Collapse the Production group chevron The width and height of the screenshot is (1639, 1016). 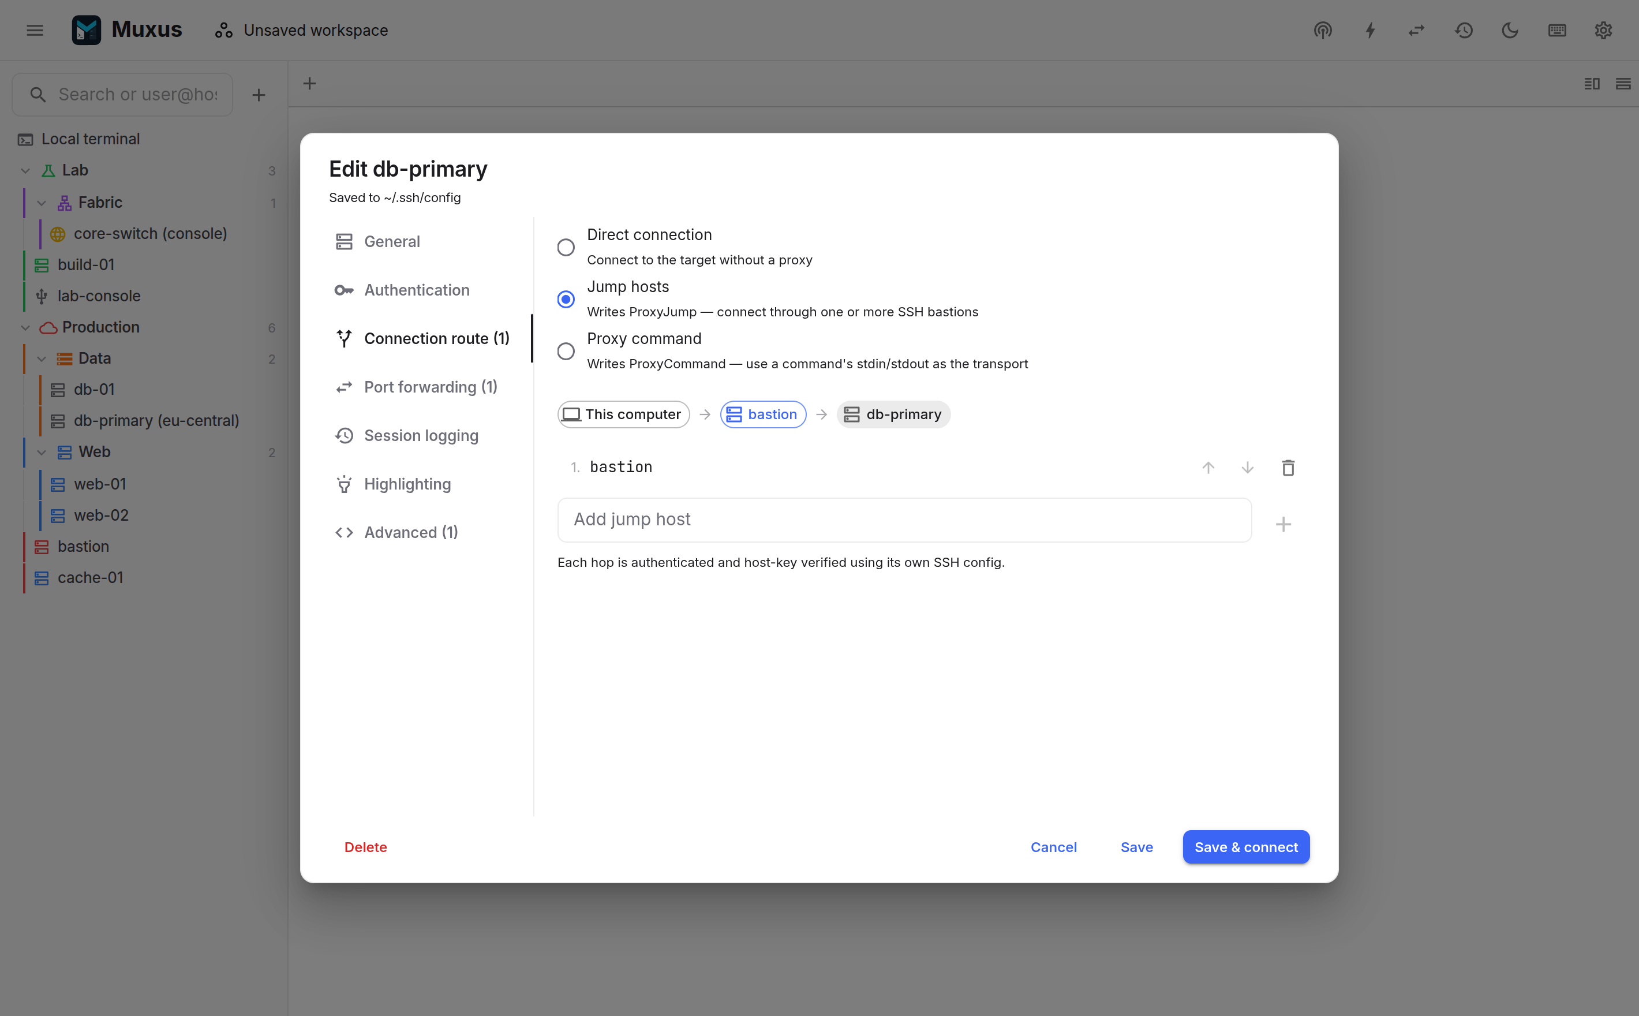pyautogui.click(x=25, y=327)
